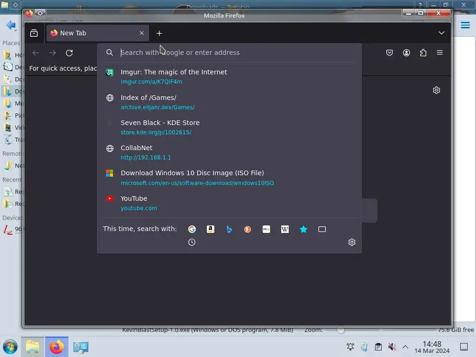This screenshot has width=476, height=357.
Task: Open Download Windows 10 Disc Image suggestion
Action: tap(229, 178)
